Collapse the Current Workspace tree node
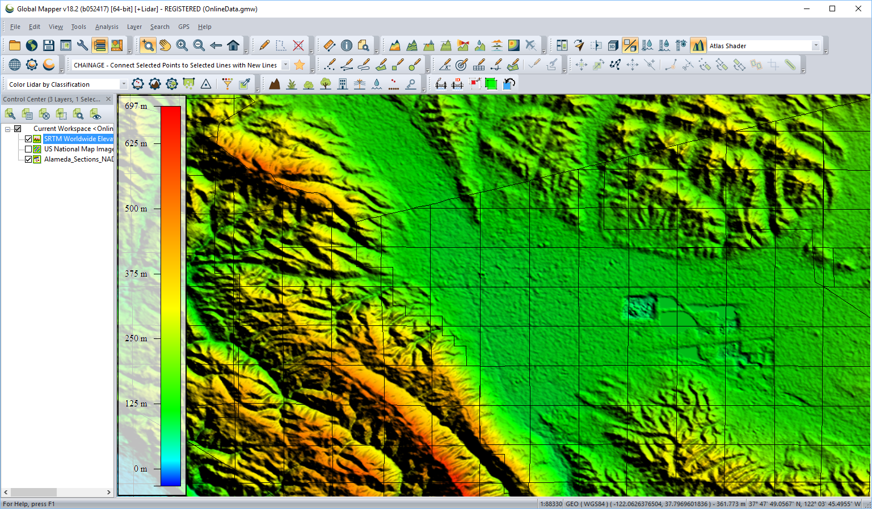872x509 pixels. pos(8,129)
